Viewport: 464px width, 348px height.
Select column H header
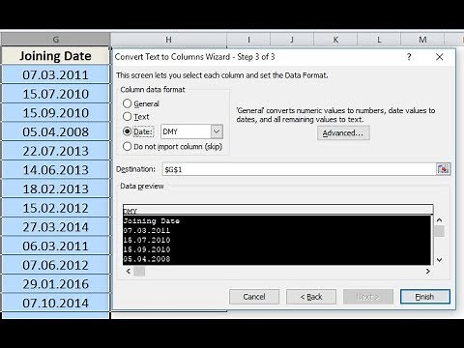pos(168,40)
